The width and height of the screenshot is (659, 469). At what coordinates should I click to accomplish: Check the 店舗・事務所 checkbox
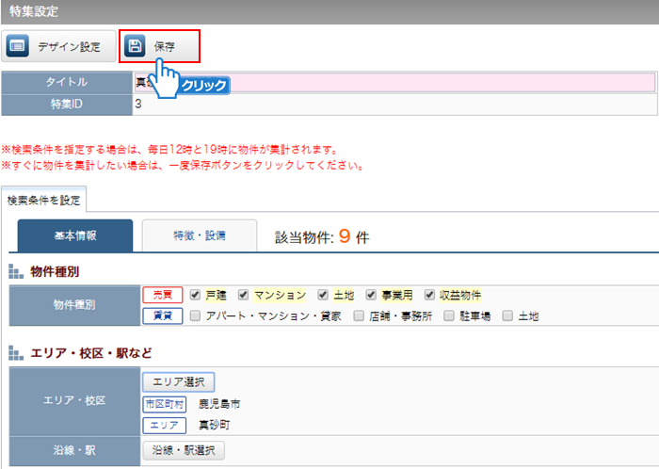point(358,316)
